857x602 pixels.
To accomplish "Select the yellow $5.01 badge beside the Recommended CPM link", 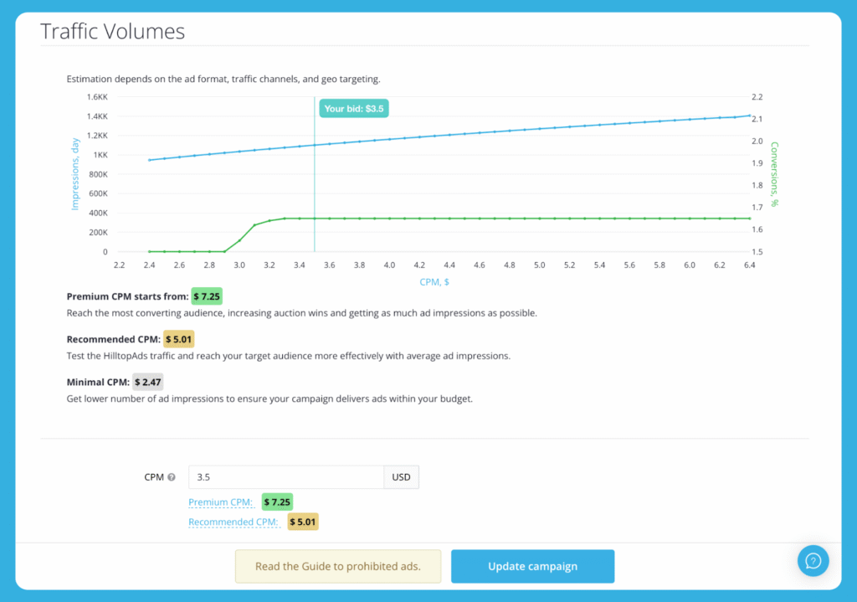I will (303, 522).
